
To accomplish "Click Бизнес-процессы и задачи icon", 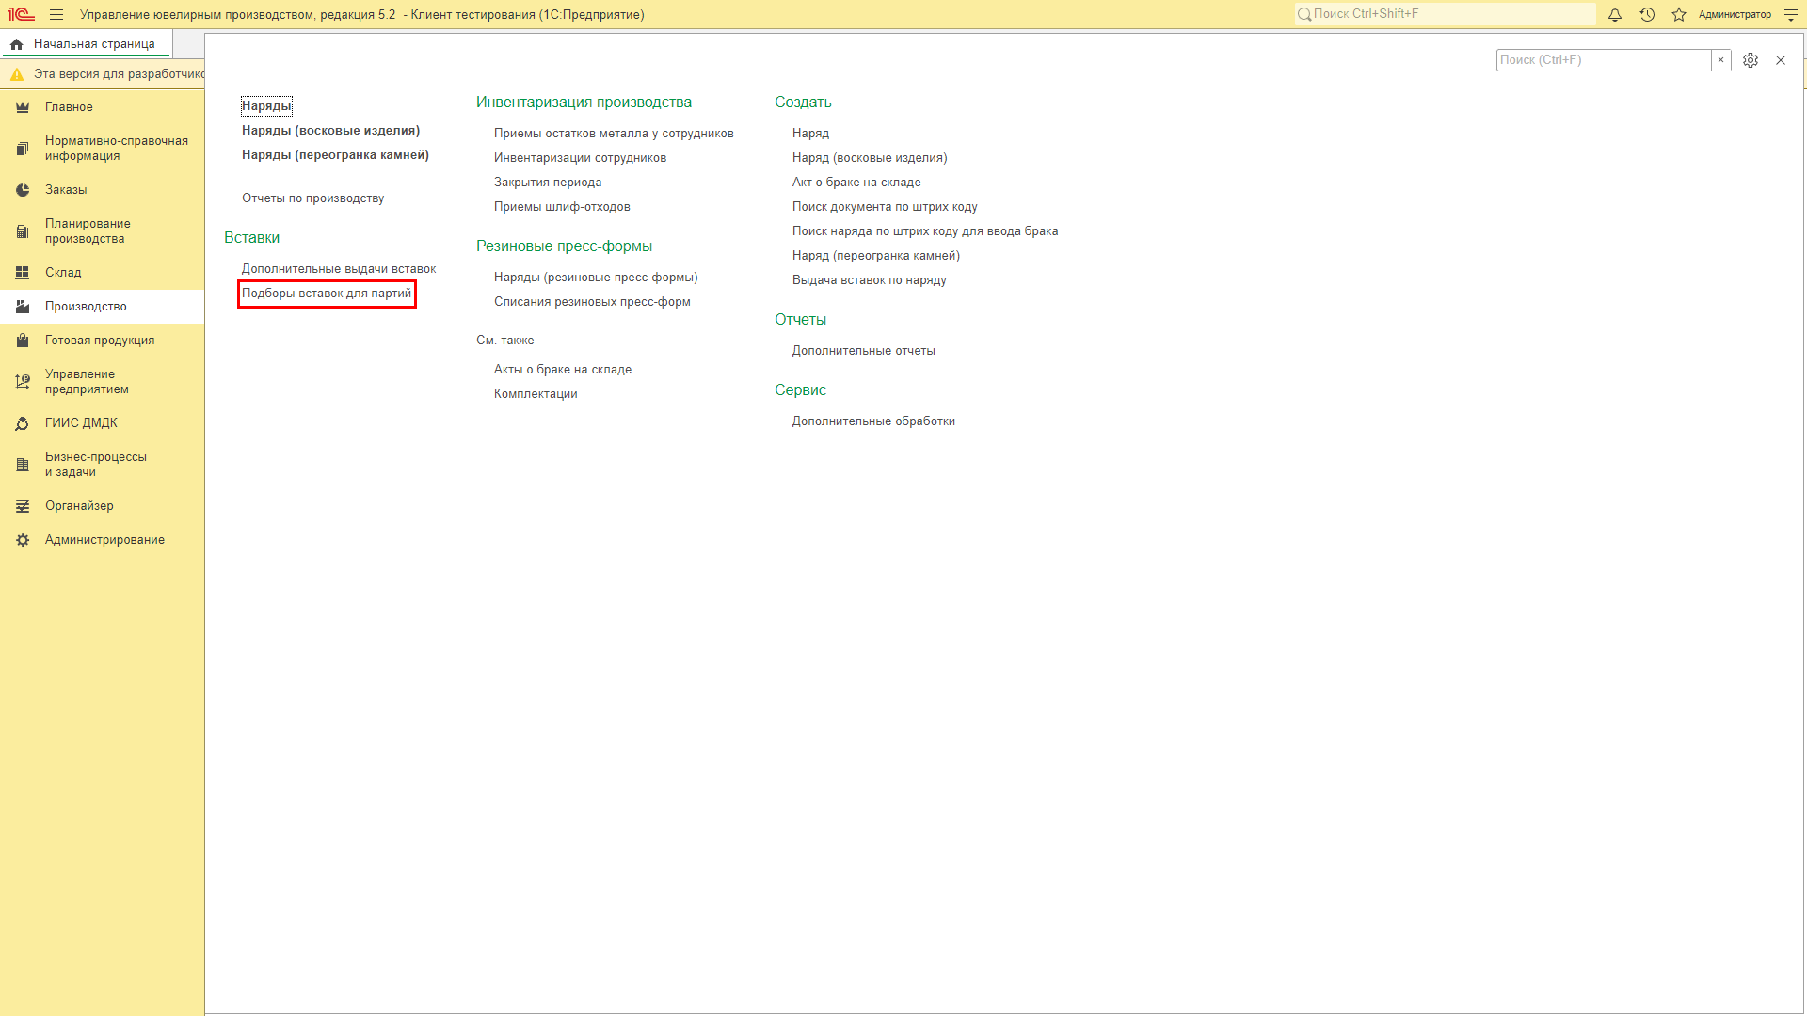I will pyautogui.click(x=23, y=465).
